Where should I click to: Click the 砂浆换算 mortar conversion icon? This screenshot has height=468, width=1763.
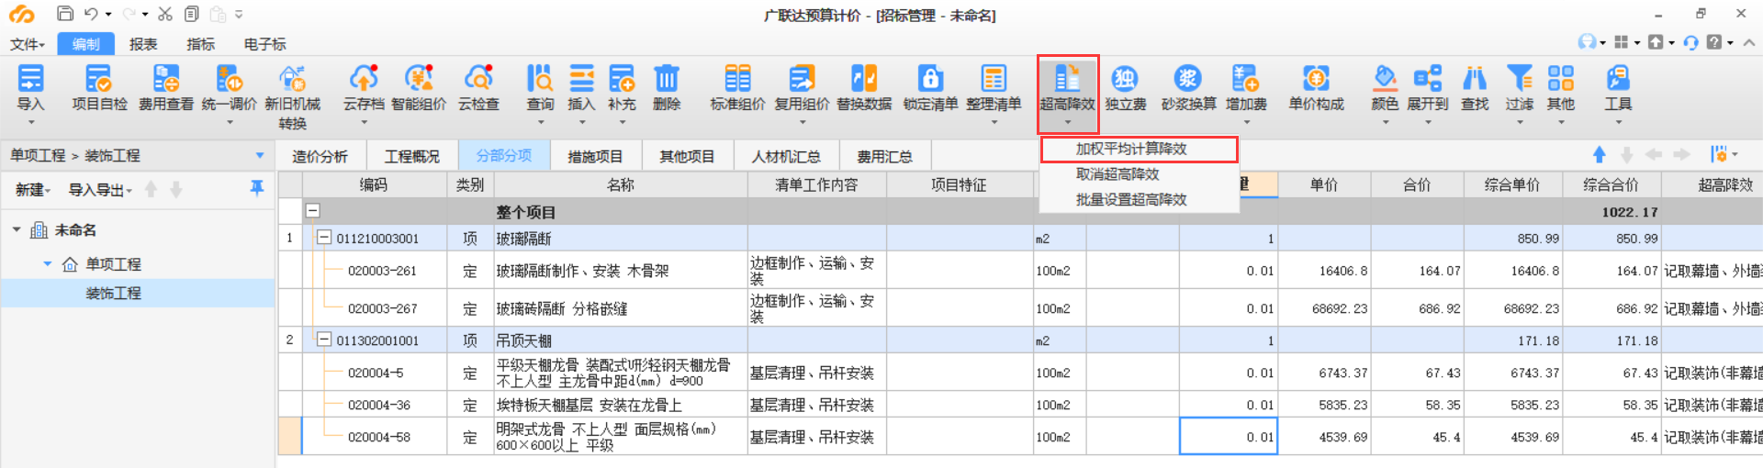(x=1188, y=80)
